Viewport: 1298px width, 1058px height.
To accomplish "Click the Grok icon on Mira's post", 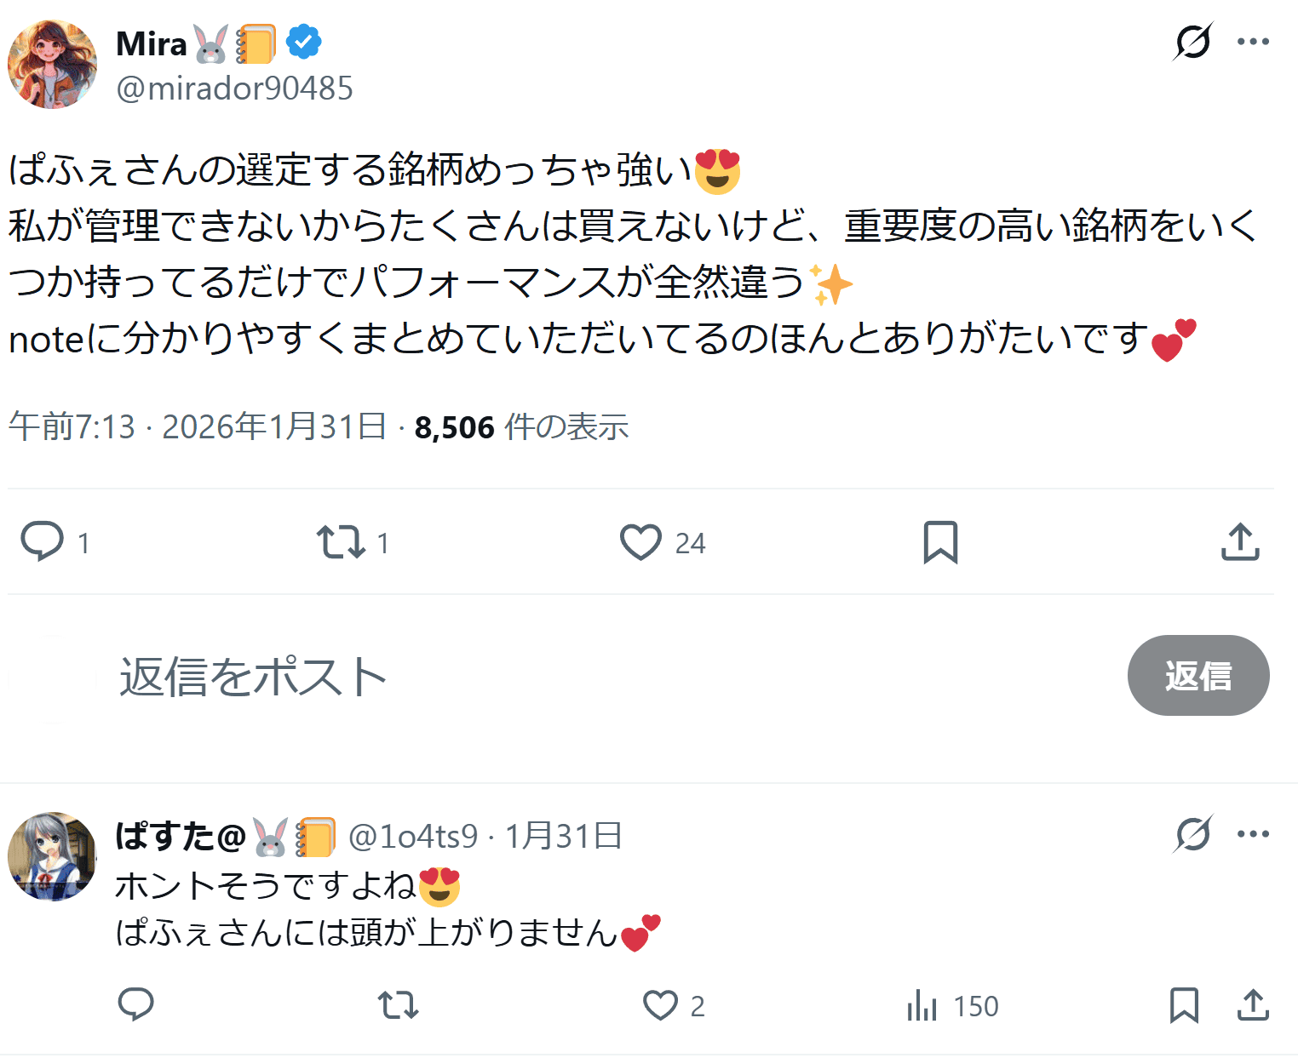I will (x=1192, y=42).
